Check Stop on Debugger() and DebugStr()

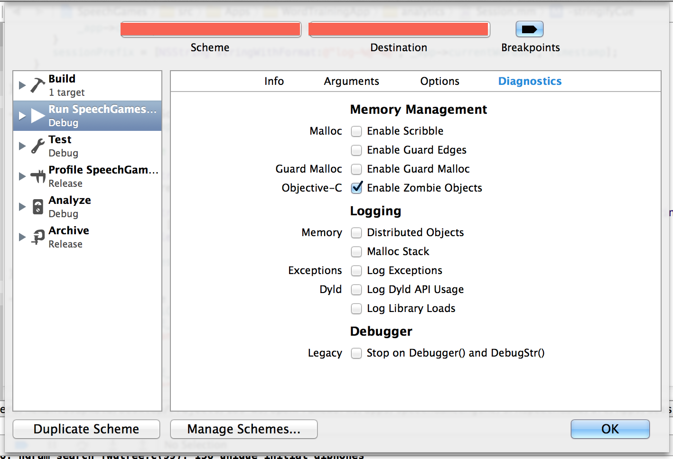(x=356, y=353)
